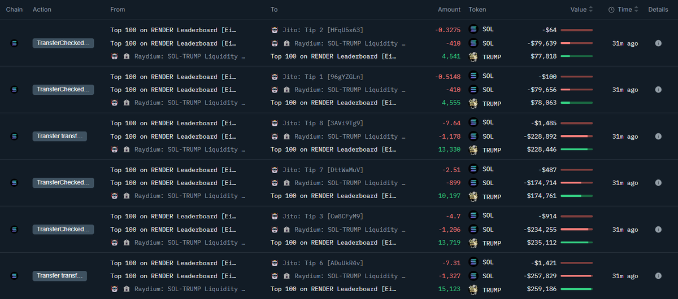Screen dimensions: 678x299
Task: Open TransferChecked action badge in Jito Tip 2 transaction
Action: (x=63, y=43)
